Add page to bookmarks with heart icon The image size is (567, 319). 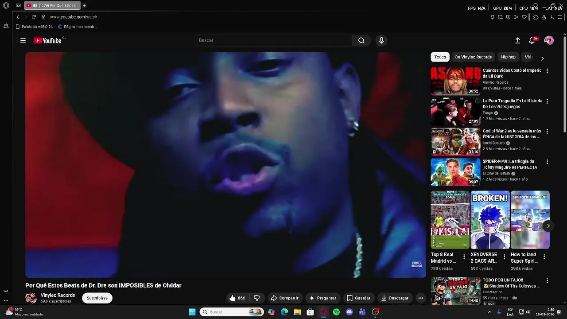pyautogui.click(x=524, y=17)
